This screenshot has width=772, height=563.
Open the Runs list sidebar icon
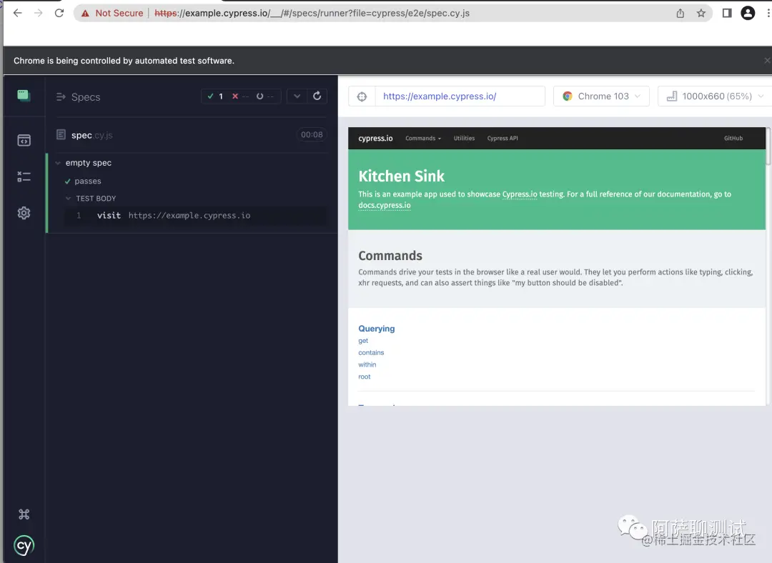[24, 176]
